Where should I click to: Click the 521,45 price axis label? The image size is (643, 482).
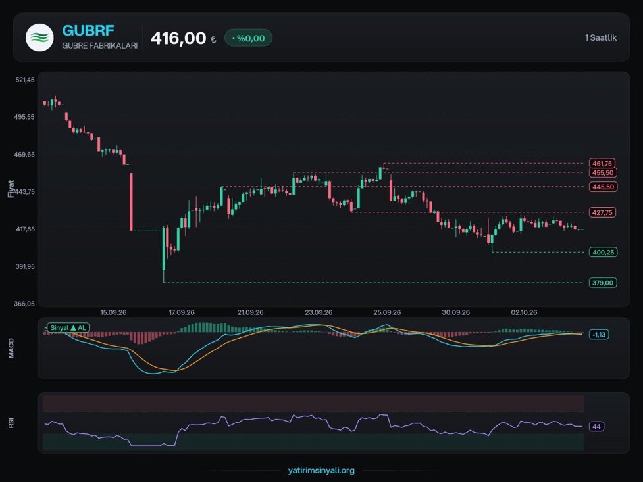(x=25, y=80)
